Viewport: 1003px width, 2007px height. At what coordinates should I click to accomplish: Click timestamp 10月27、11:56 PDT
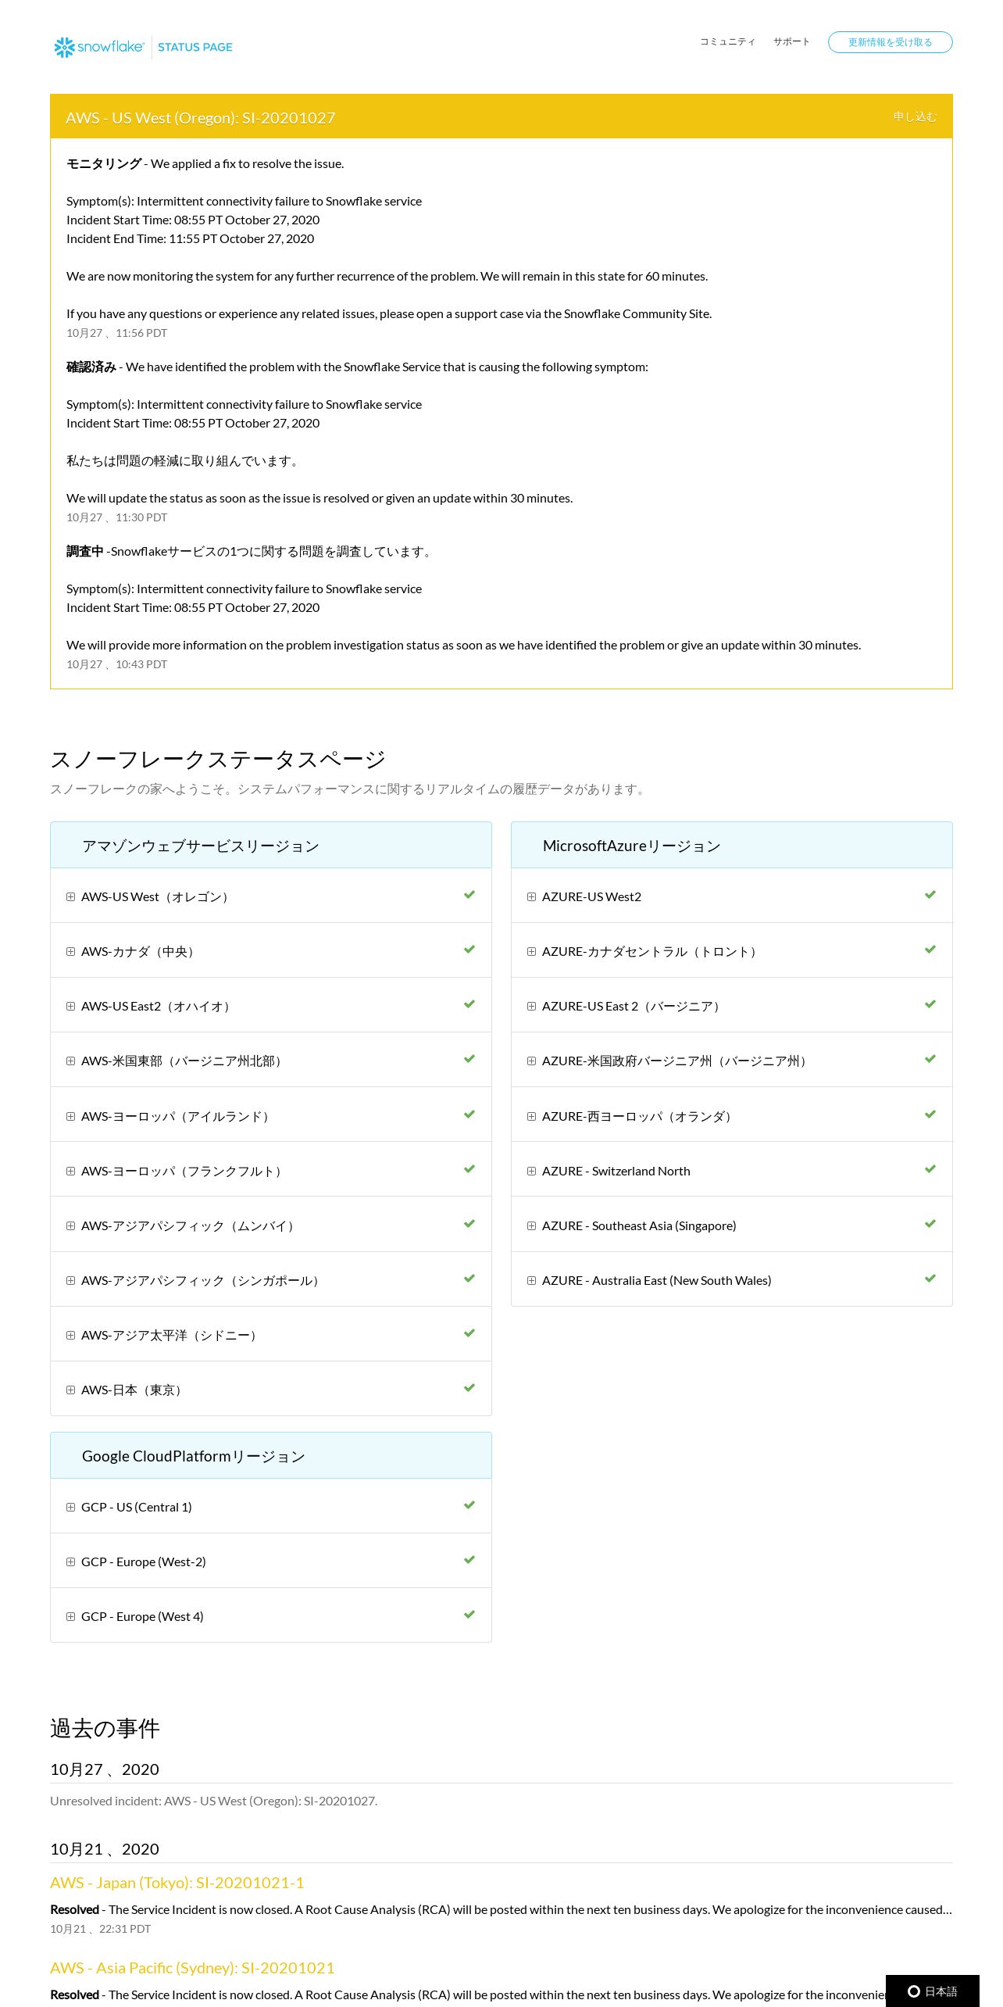117,333
